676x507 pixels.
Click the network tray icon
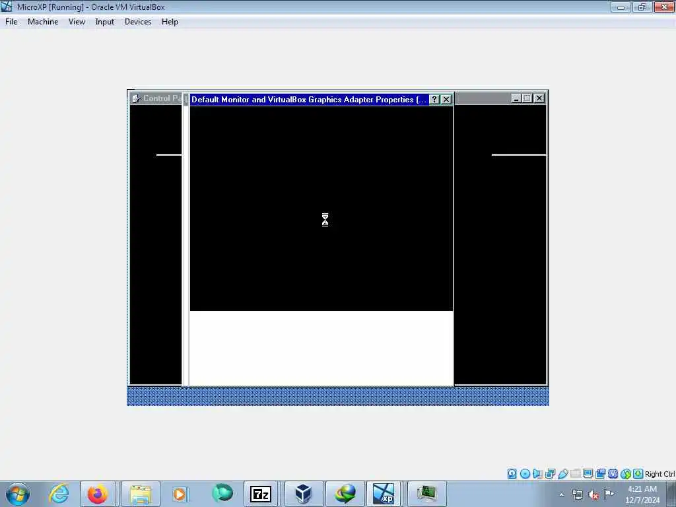coord(577,495)
